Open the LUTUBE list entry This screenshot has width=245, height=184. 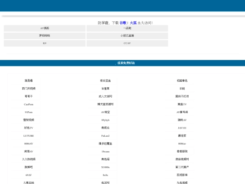click(29, 136)
